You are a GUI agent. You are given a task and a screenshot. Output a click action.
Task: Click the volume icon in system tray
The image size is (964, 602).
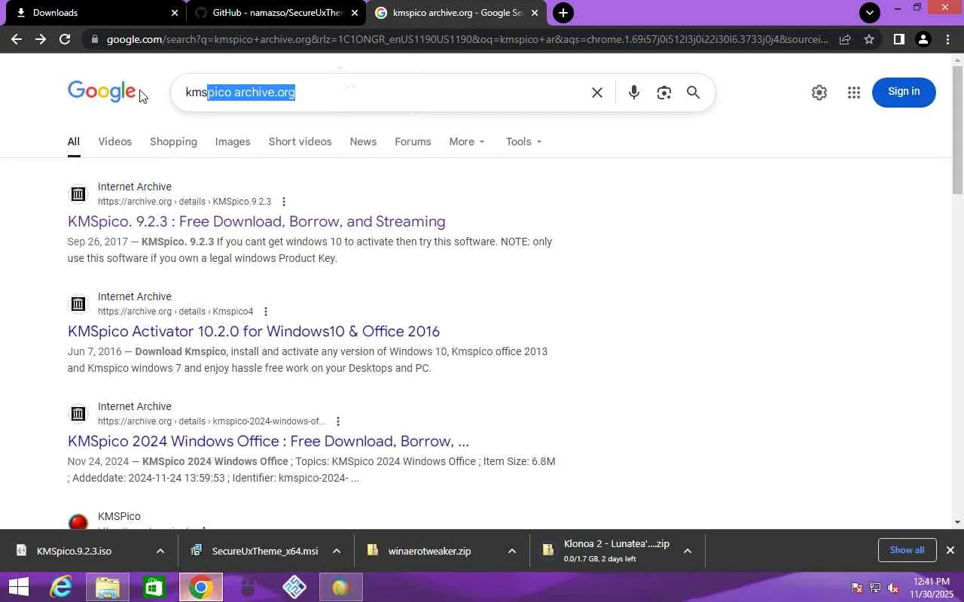pyautogui.click(x=893, y=588)
